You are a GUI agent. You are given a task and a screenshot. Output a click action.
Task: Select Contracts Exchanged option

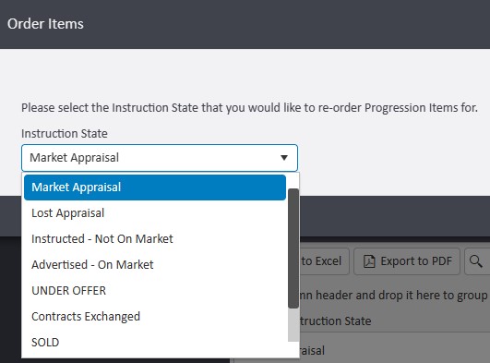pos(155,317)
